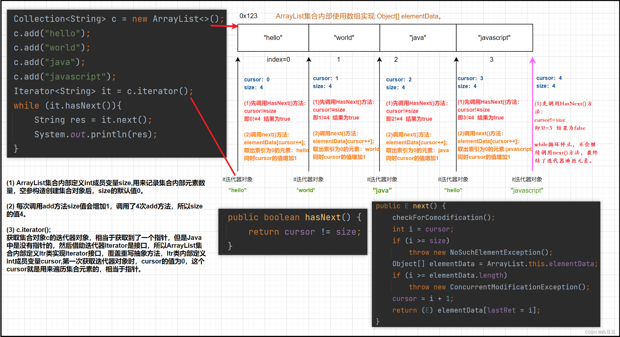Click the next() method name in code
The image size is (620, 337).
[x=421, y=206]
